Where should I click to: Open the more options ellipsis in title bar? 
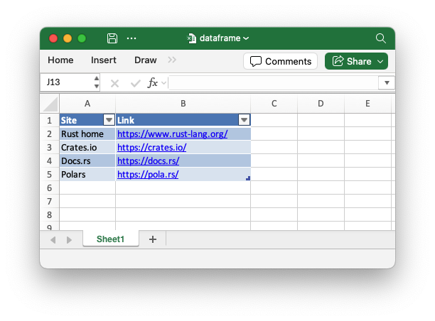131,38
